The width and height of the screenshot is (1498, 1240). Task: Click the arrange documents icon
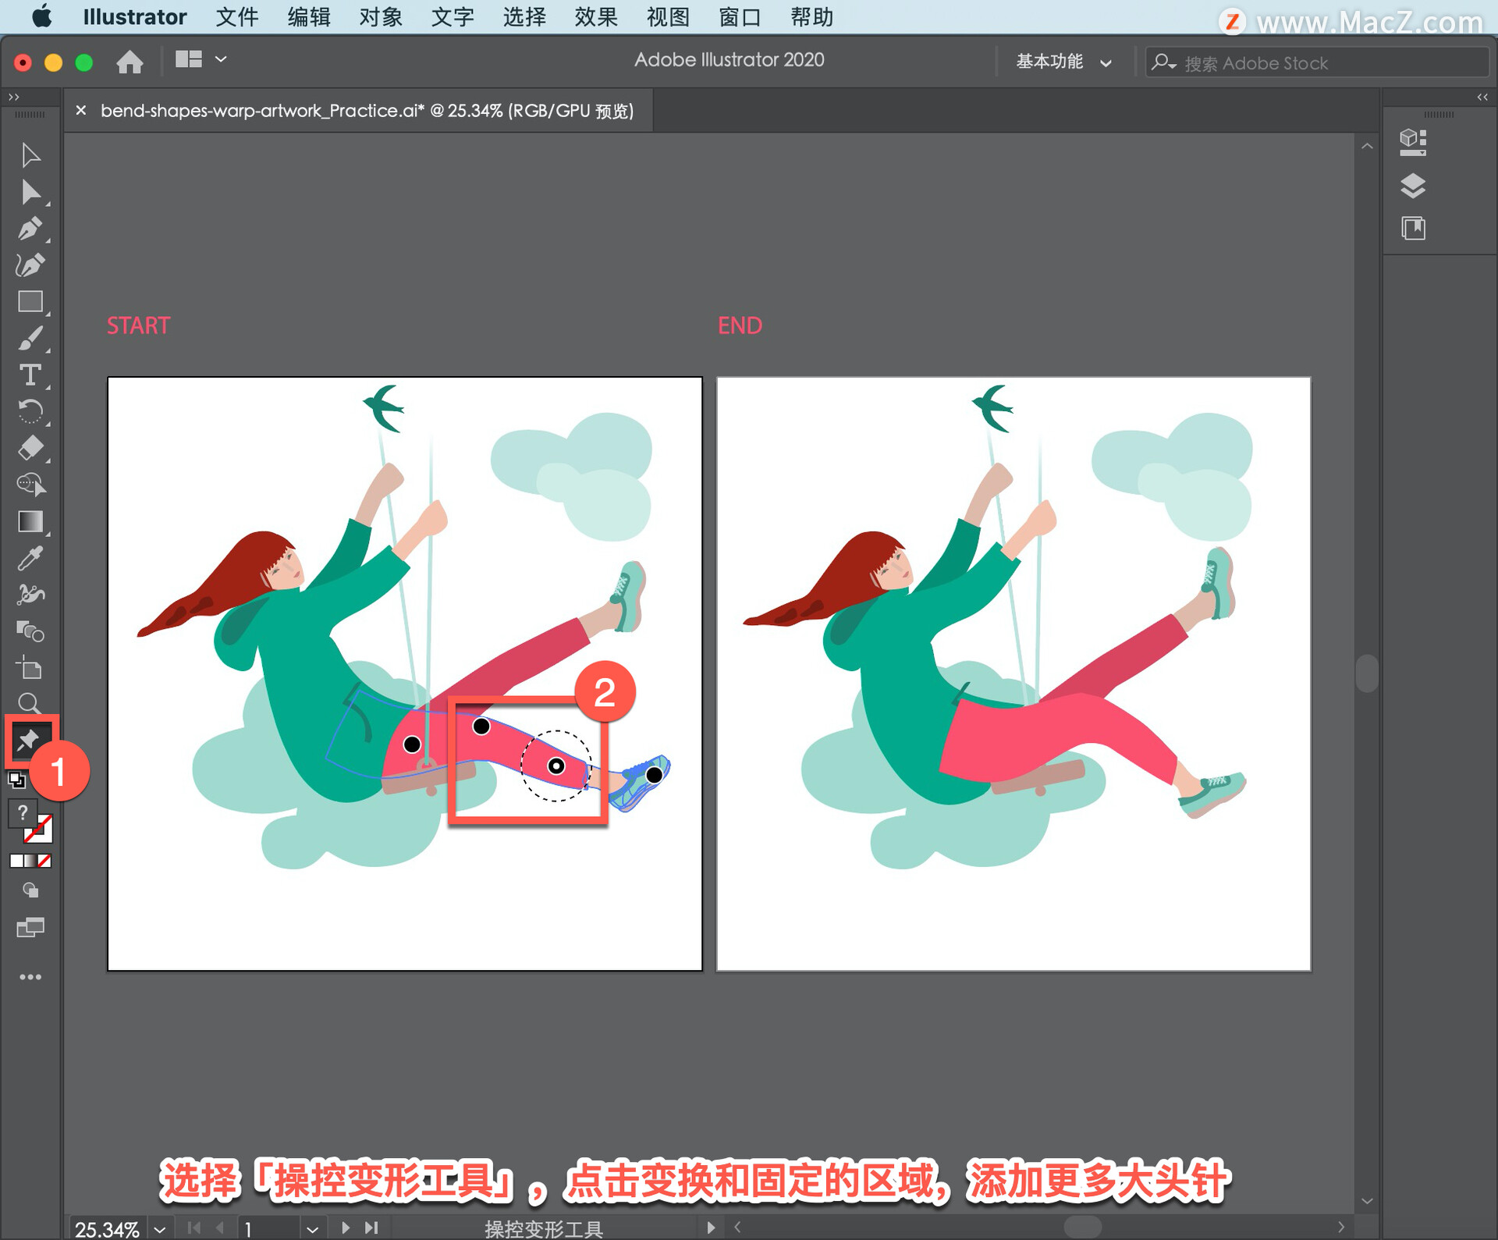188,59
